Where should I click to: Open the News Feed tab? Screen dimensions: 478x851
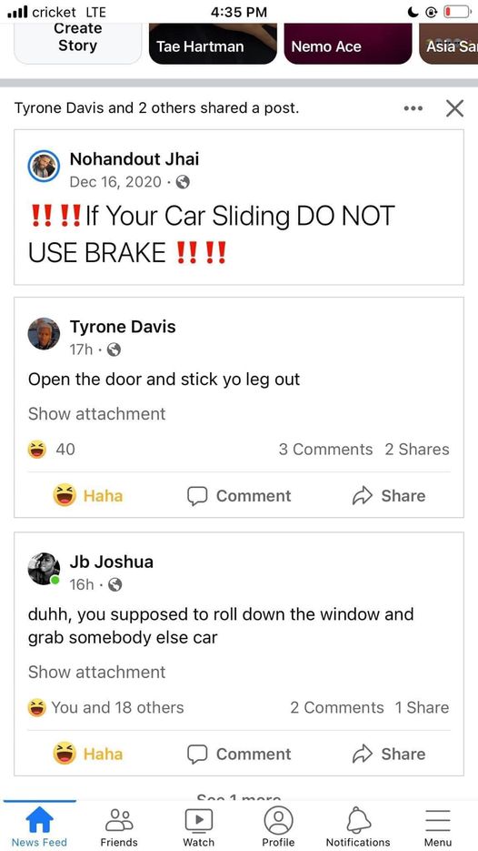pos(40,826)
